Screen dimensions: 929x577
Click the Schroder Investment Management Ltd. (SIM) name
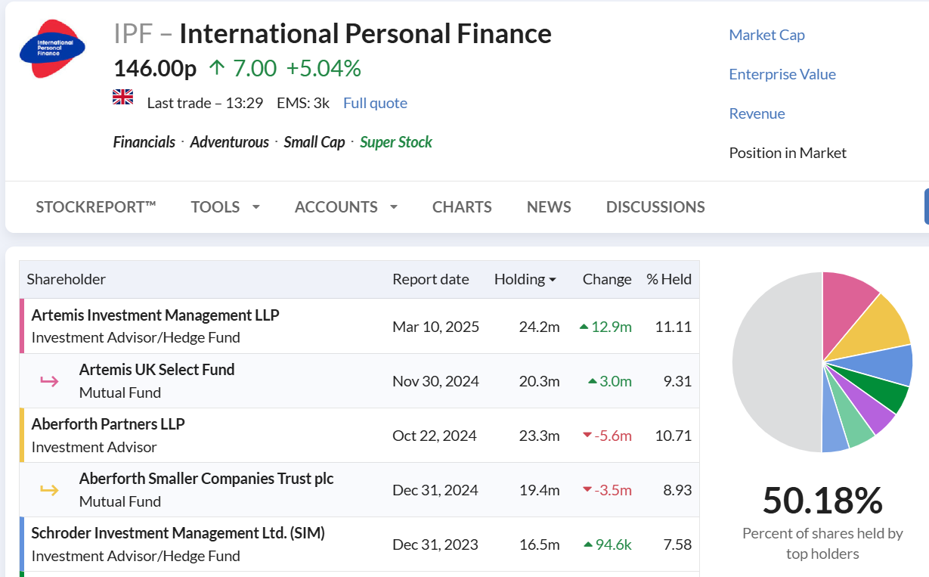click(178, 533)
